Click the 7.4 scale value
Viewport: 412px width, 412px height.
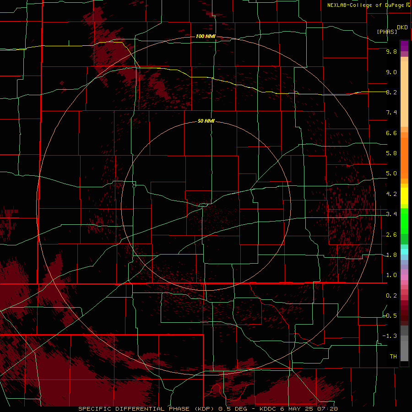point(391,113)
